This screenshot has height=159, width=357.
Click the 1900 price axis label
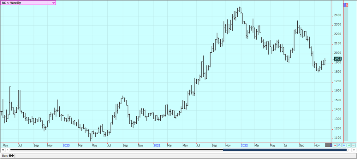tap(337, 62)
